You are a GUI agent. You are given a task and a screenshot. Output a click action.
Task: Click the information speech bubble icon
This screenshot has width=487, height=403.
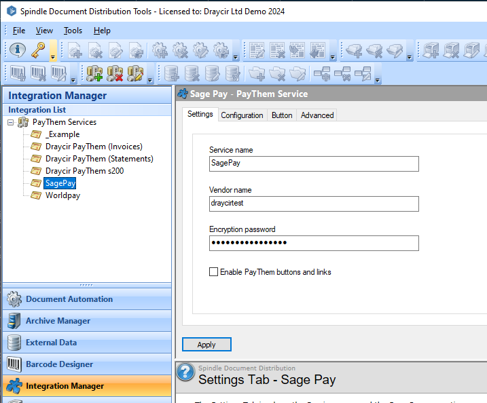click(18, 50)
